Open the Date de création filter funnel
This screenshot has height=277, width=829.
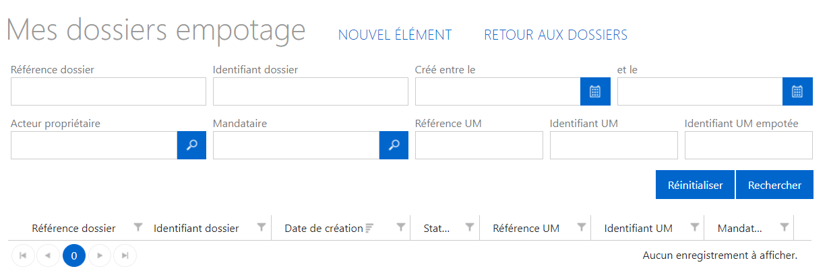401,228
